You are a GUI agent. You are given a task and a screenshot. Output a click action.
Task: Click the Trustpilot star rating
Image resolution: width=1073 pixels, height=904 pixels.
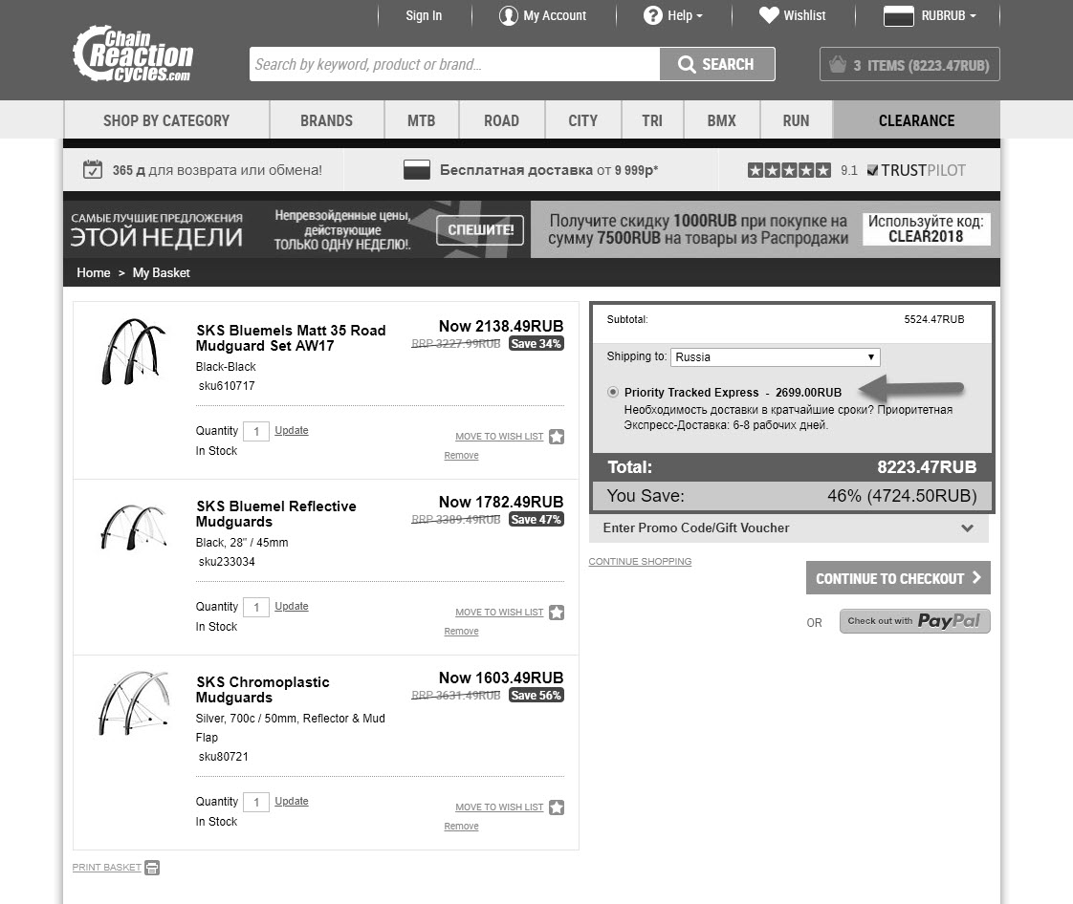click(x=789, y=170)
